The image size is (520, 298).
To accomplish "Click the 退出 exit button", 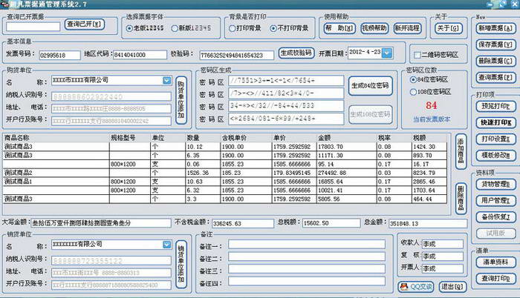I will [x=449, y=286].
